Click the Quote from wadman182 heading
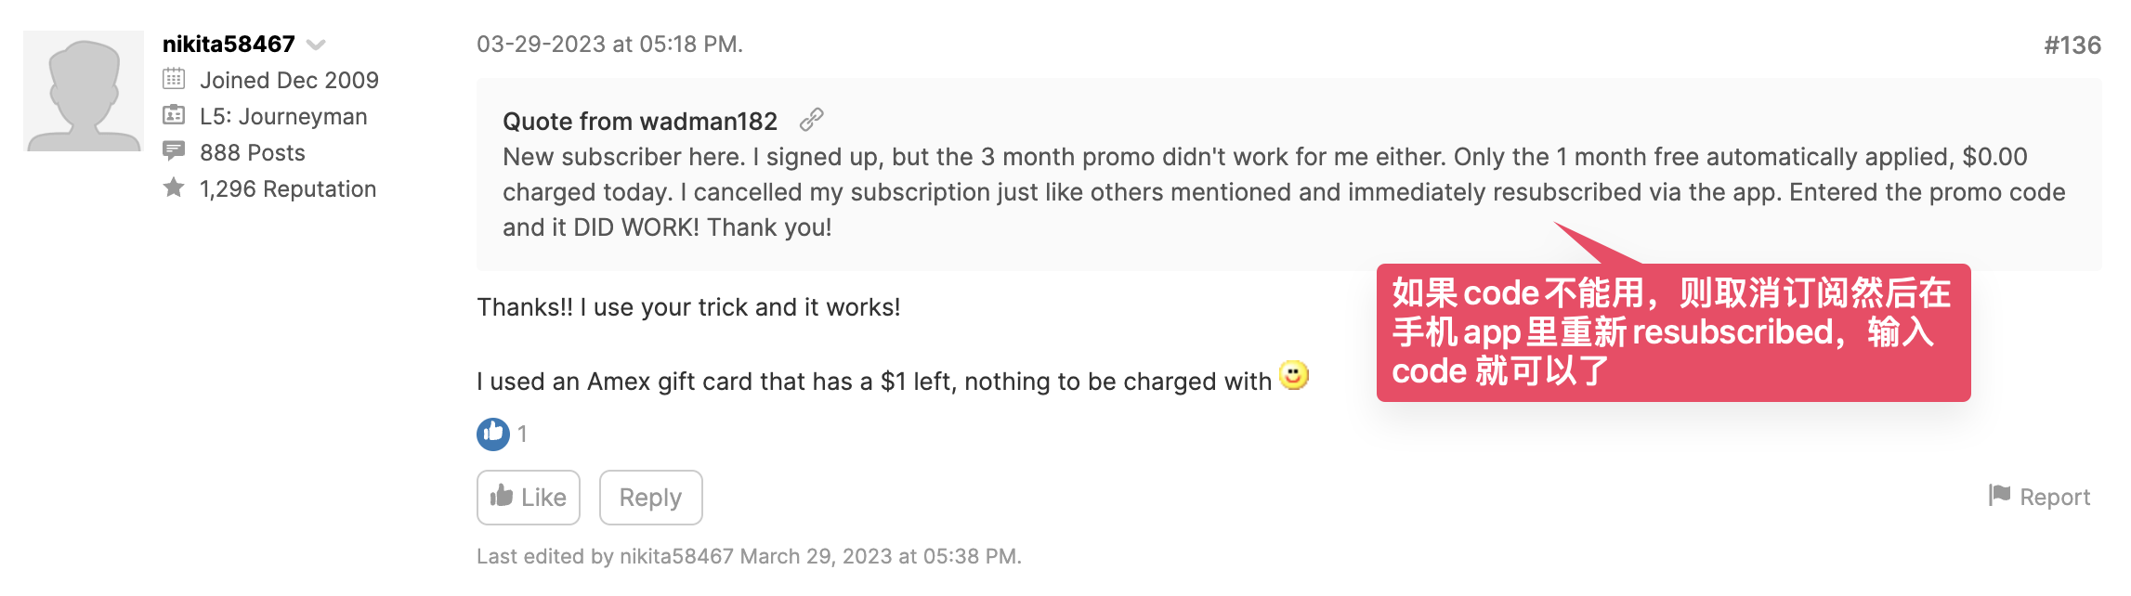Image resolution: width=2131 pixels, height=596 pixels. click(x=640, y=122)
